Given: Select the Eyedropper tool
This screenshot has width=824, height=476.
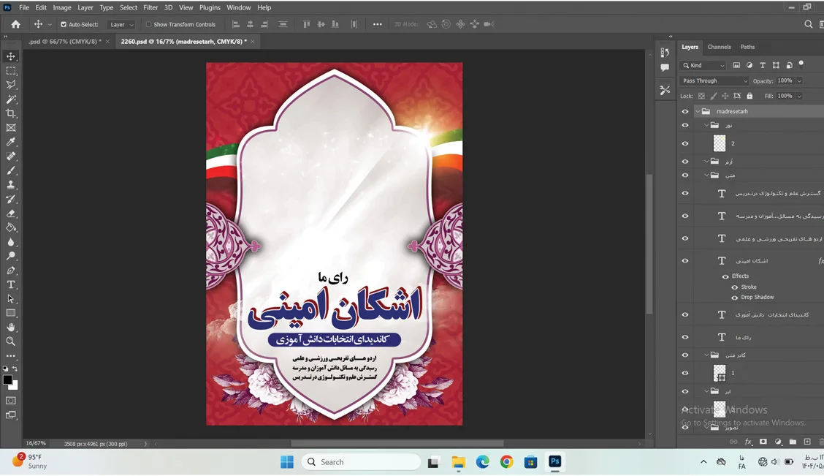Looking at the screenshot, I should coord(10,142).
